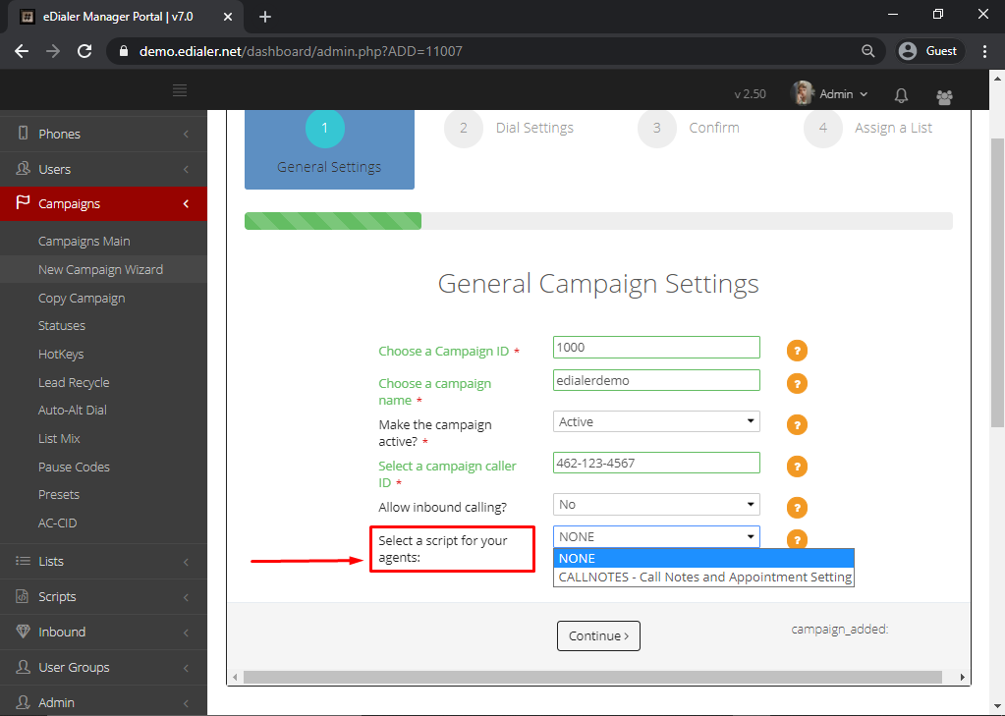Open Copy Campaign submenu item
The width and height of the screenshot is (1005, 716).
click(82, 298)
